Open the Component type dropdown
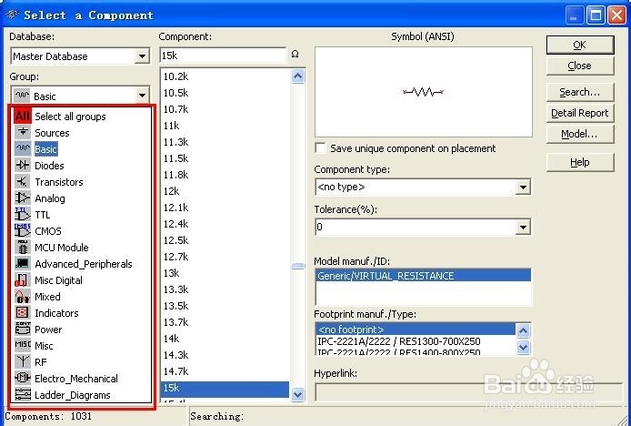Screen dimensions: 631x426 coord(523,187)
